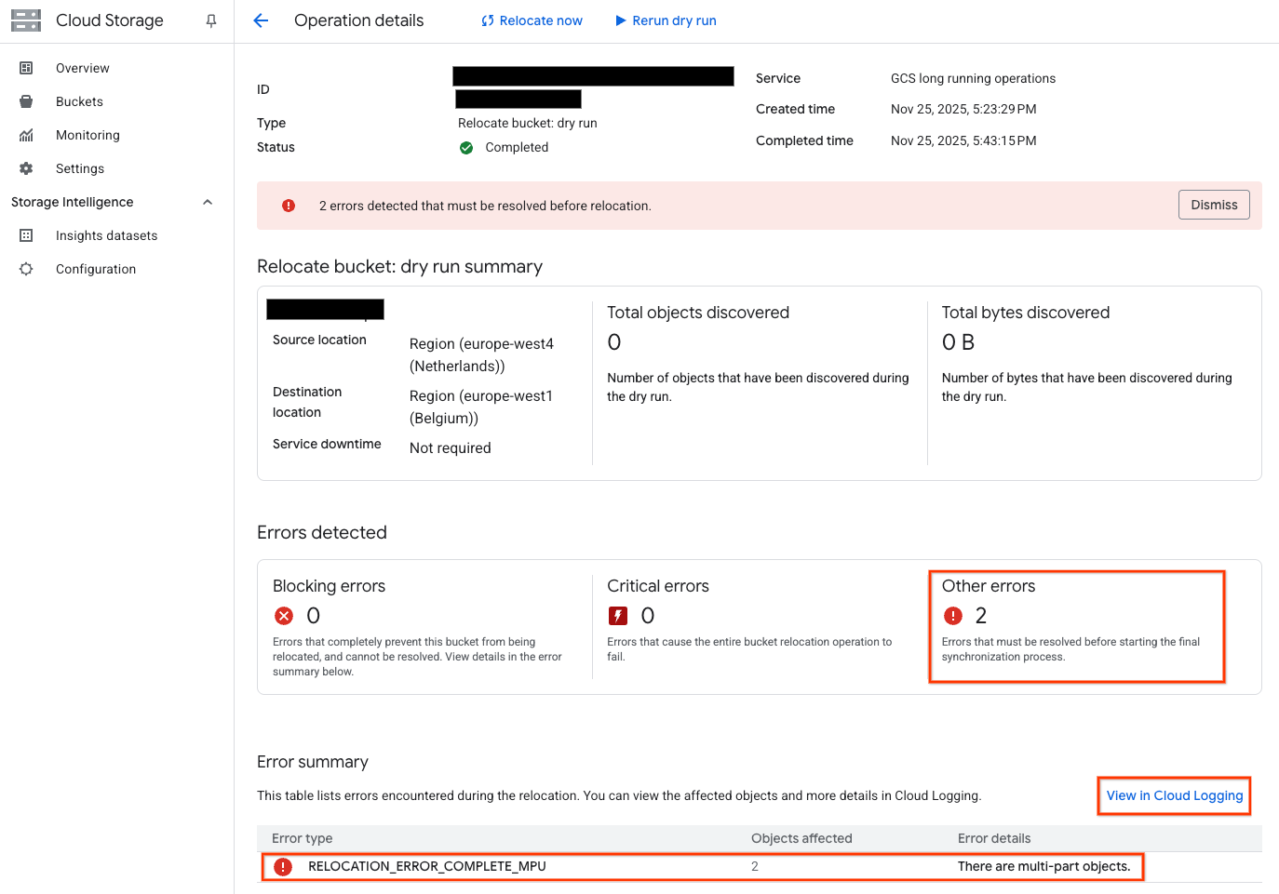The image size is (1279, 894).
Task: Click the Buckets icon in the sidebar
Action: 27,101
